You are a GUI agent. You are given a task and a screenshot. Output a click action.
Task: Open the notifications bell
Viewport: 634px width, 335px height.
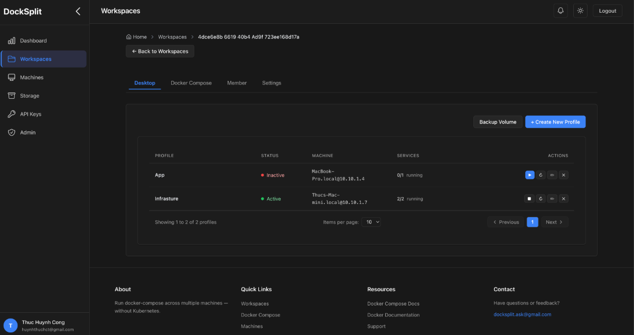[x=561, y=10]
